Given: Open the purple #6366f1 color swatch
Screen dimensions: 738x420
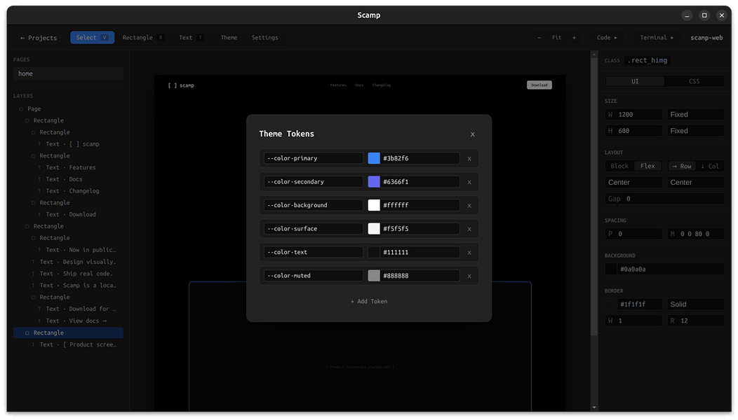Looking at the screenshot, I should tap(374, 182).
